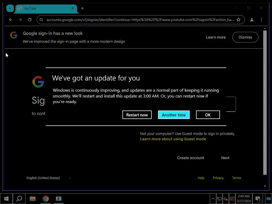Image resolution: width=272 pixels, height=204 pixels.
Task: Click the page vertical scrollbar
Action: [x=265, y=103]
